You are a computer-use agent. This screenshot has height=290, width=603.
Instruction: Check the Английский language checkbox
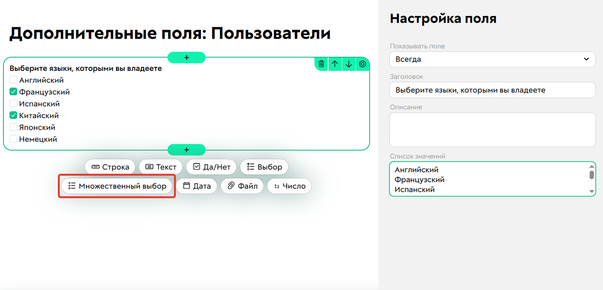click(x=13, y=79)
